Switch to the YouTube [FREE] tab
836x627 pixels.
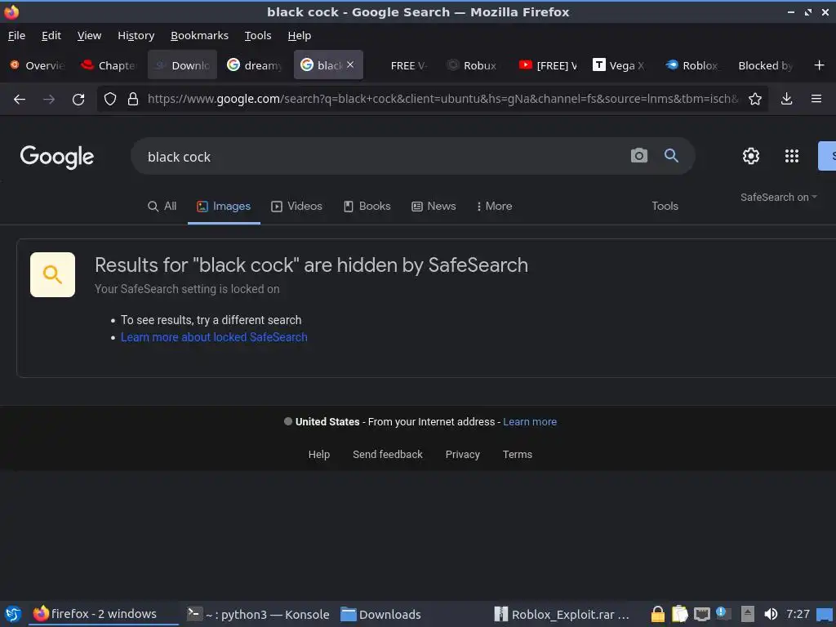click(x=548, y=65)
